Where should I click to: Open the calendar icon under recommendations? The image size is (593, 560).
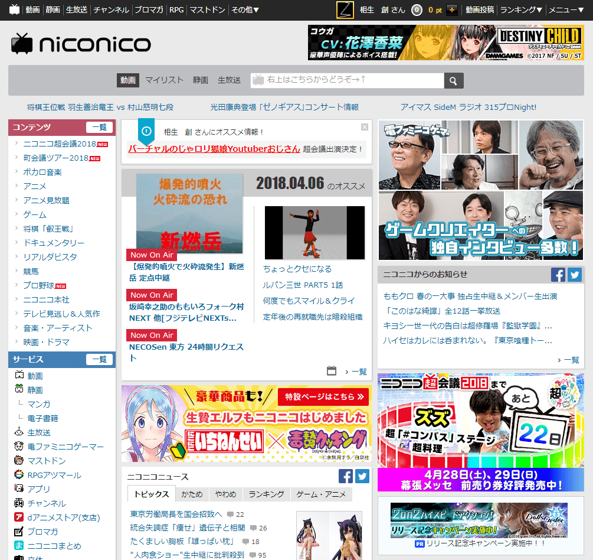pyautogui.click(x=332, y=371)
